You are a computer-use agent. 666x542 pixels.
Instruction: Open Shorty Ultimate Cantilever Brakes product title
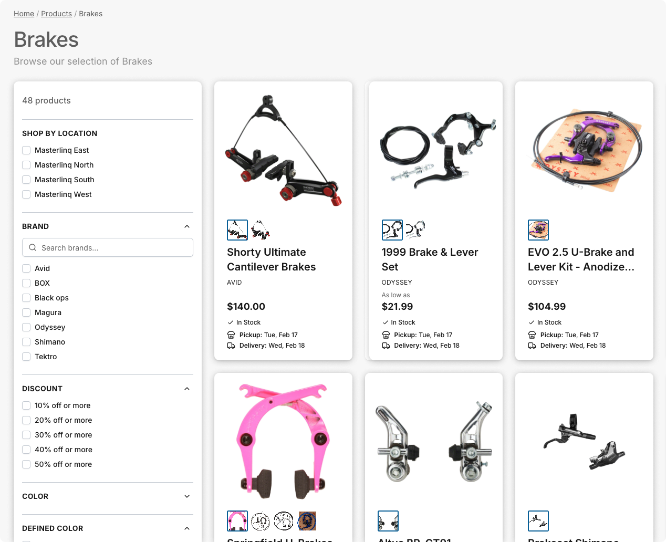[272, 259]
